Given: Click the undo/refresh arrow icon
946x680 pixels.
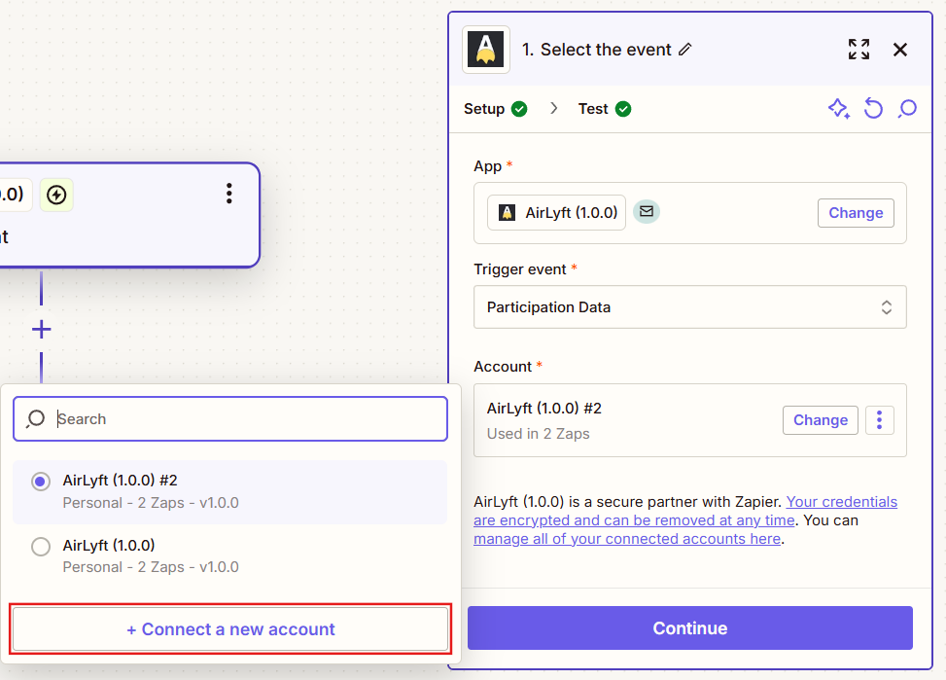Looking at the screenshot, I should click(x=873, y=109).
